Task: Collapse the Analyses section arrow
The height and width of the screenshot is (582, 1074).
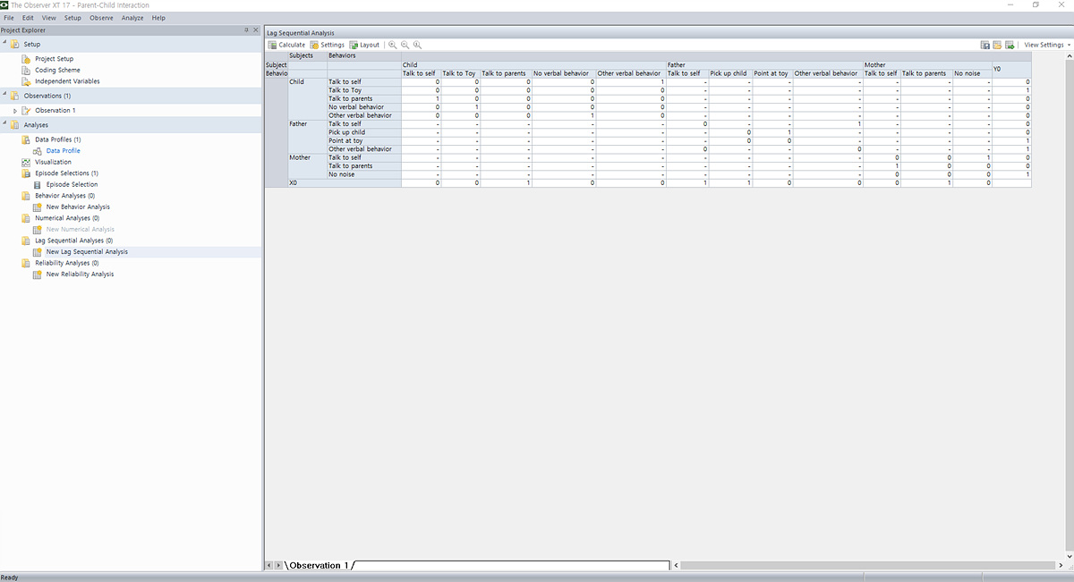Action: coord(4,125)
